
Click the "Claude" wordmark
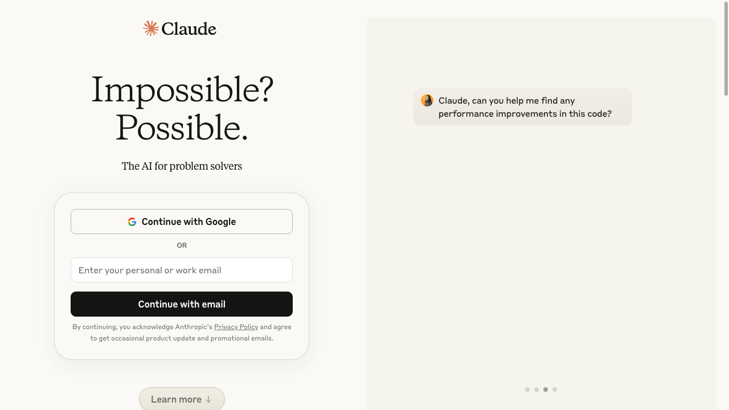click(189, 28)
